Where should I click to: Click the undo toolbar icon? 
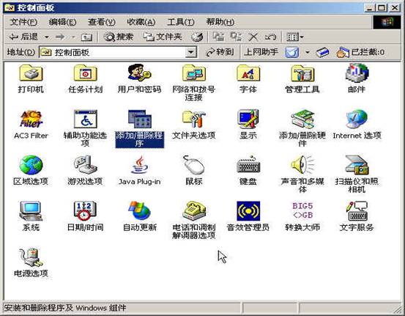tap(270, 37)
